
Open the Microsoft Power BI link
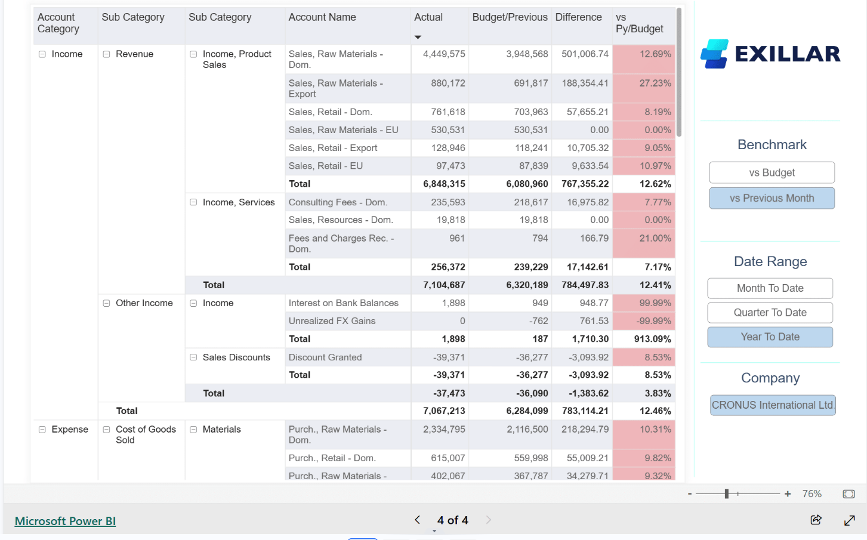(x=65, y=521)
